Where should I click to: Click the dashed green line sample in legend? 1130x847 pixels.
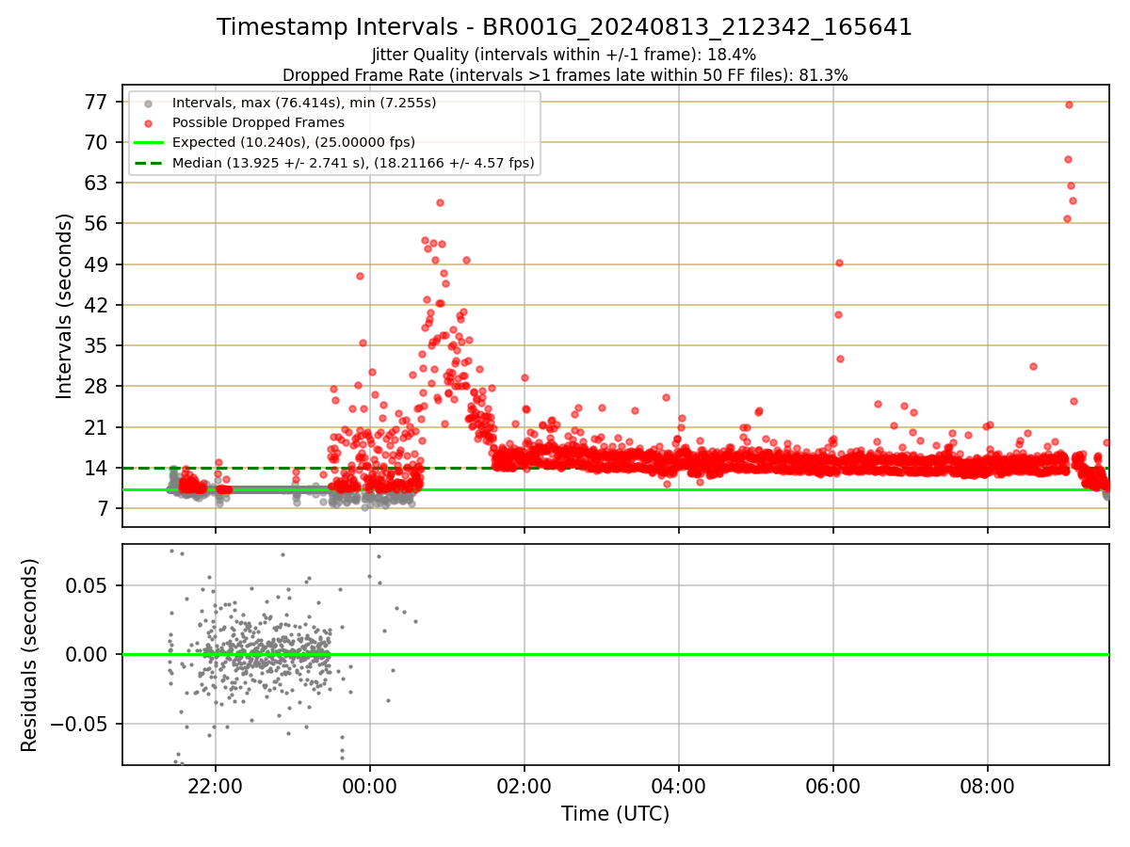coord(148,163)
